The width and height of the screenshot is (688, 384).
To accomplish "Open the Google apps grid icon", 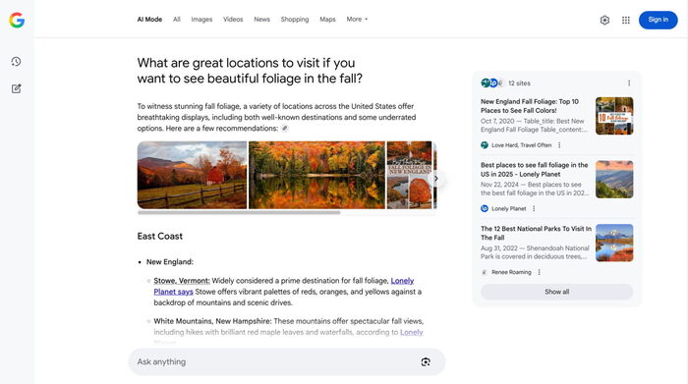I will [x=626, y=21].
